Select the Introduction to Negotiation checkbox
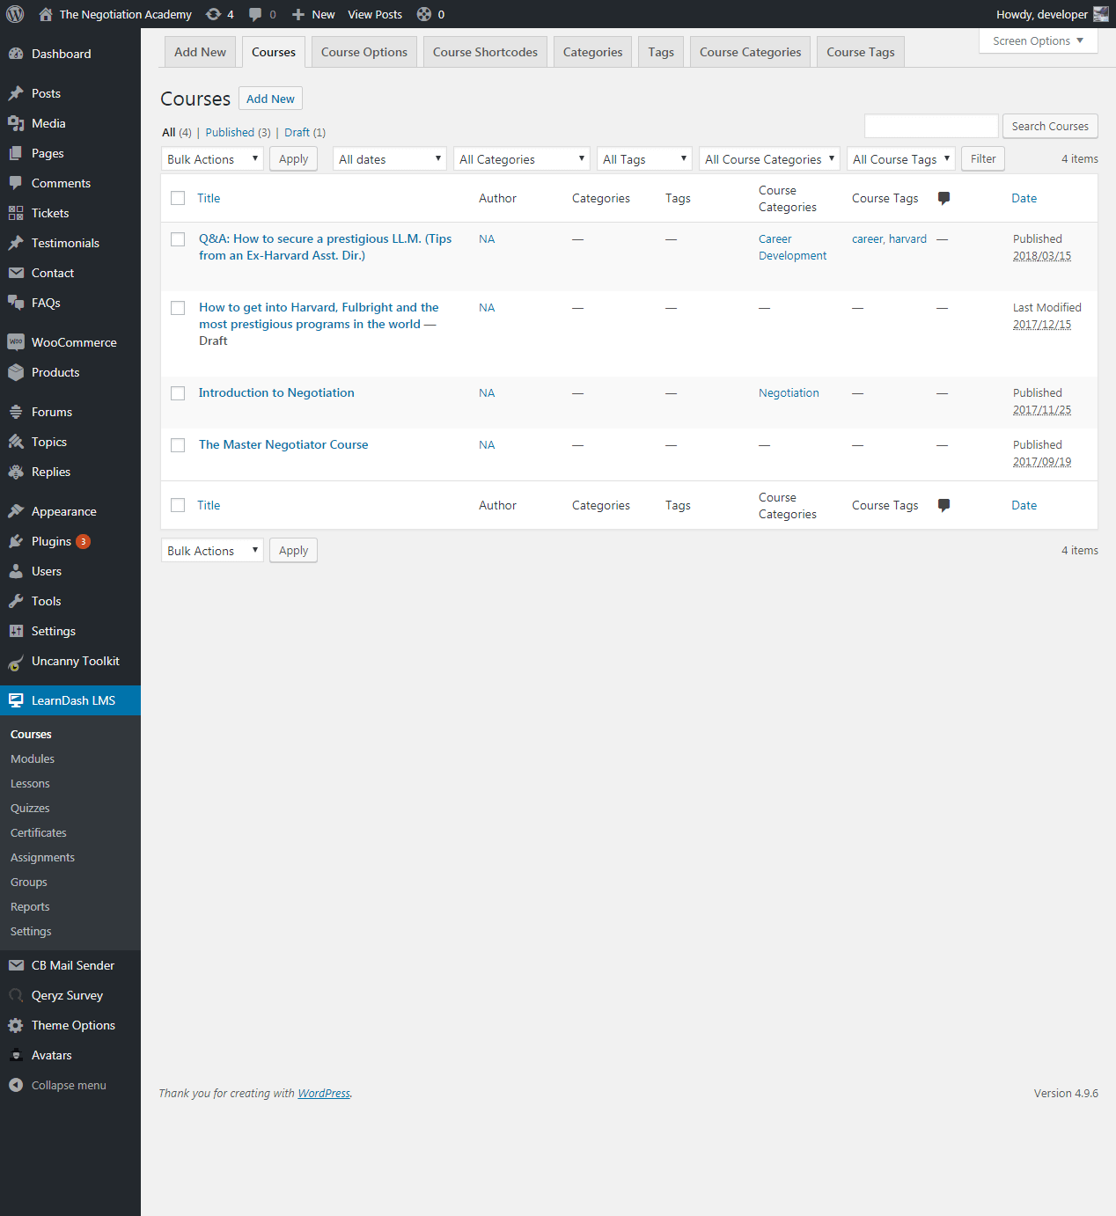1116x1216 pixels. [178, 393]
